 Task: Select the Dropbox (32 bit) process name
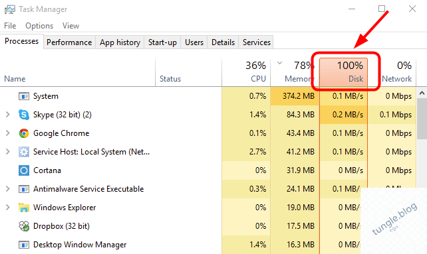click(x=61, y=226)
